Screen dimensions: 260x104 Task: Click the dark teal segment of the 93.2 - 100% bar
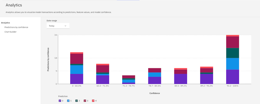click(233, 53)
